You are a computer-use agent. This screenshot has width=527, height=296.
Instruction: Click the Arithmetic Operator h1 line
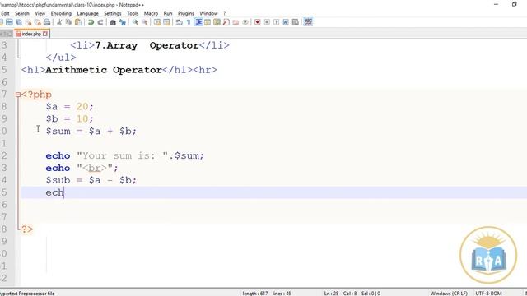[119, 70]
